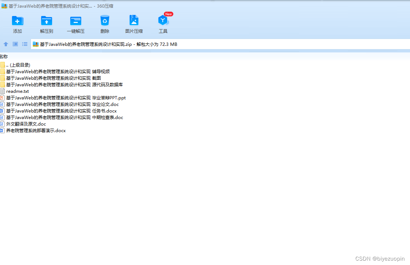Click the folder icon of 上级目录 row
The width and height of the screenshot is (410, 265).
pyautogui.click(x=2, y=65)
